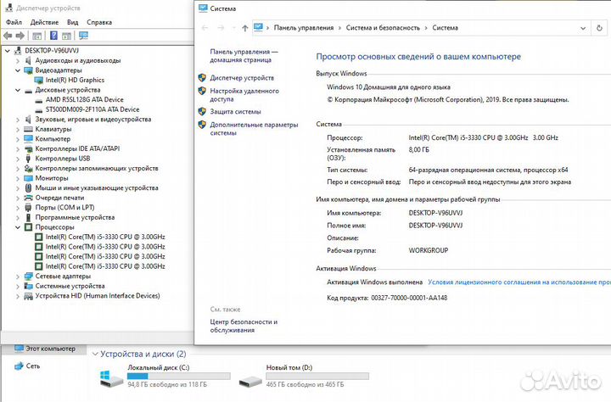Open the Файл menu
This screenshot has width=611, height=402.
(14, 22)
